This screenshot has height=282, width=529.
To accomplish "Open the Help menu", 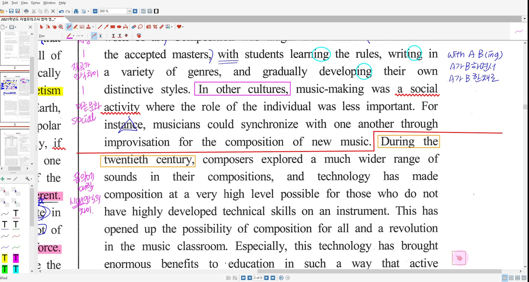I will pyautogui.click(x=62, y=3).
